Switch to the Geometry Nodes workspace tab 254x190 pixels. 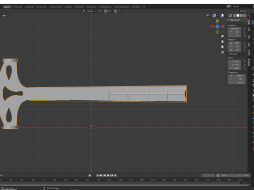122,7
